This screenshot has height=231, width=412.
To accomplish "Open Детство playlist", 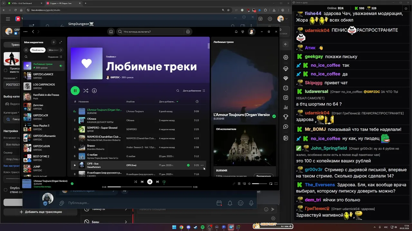I will pos(44,107).
